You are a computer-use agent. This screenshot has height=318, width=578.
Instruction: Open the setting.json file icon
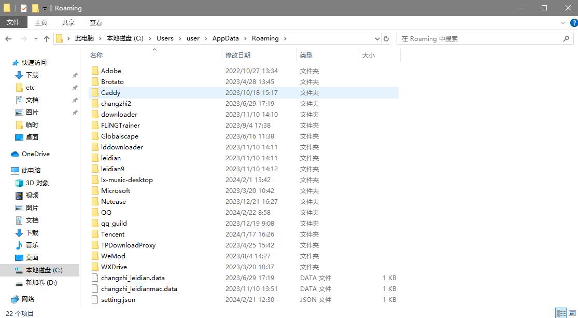click(94, 299)
